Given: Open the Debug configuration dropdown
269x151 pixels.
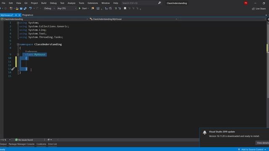Looking at the screenshot, I should point(50,8).
